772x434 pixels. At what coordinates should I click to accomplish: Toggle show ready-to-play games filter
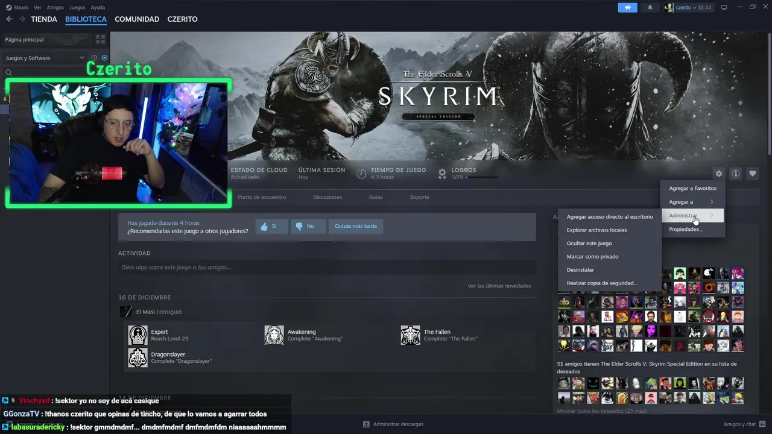point(104,58)
